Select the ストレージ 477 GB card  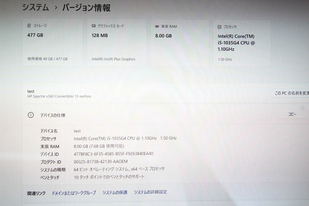[53, 42]
